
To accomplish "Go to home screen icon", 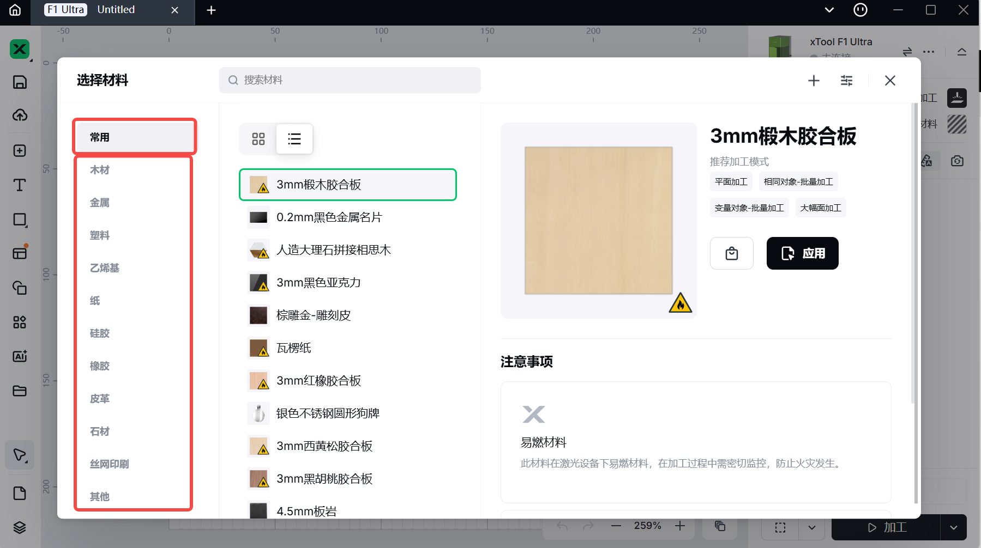I will tap(15, 10).
